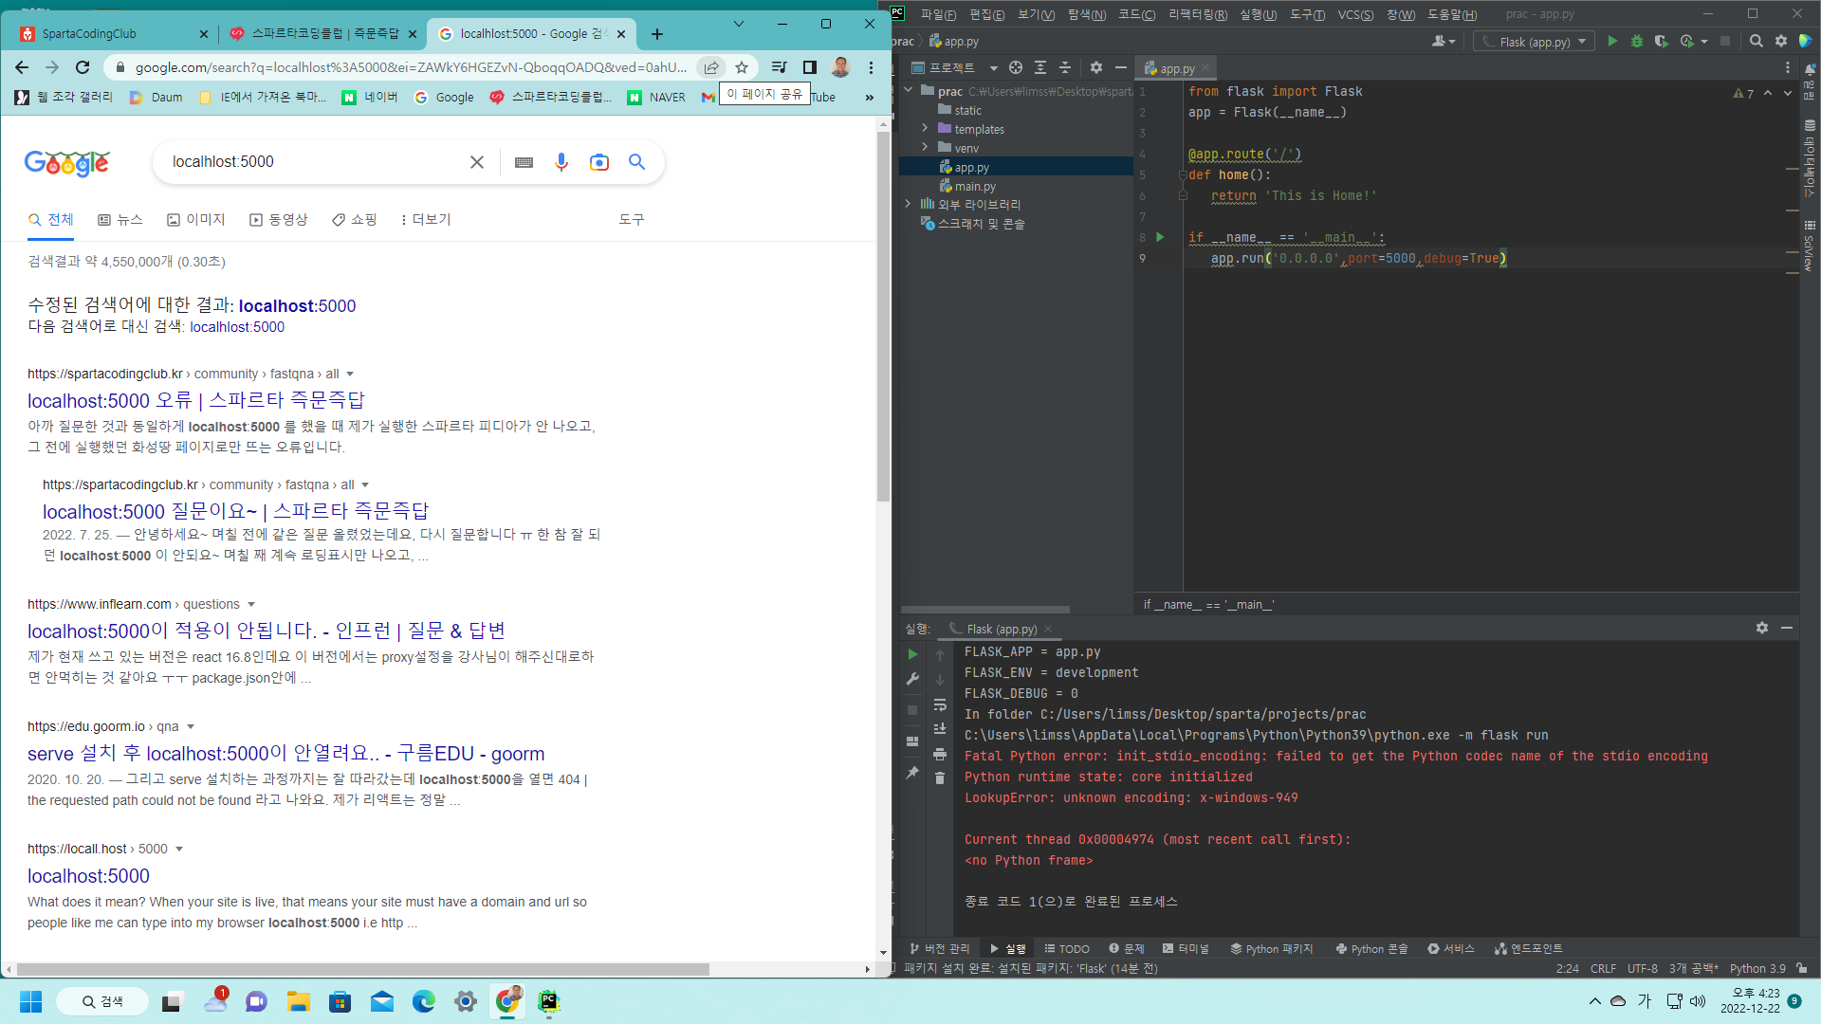Open the 파일(F) menu in PyCharm

pos(938,14)
